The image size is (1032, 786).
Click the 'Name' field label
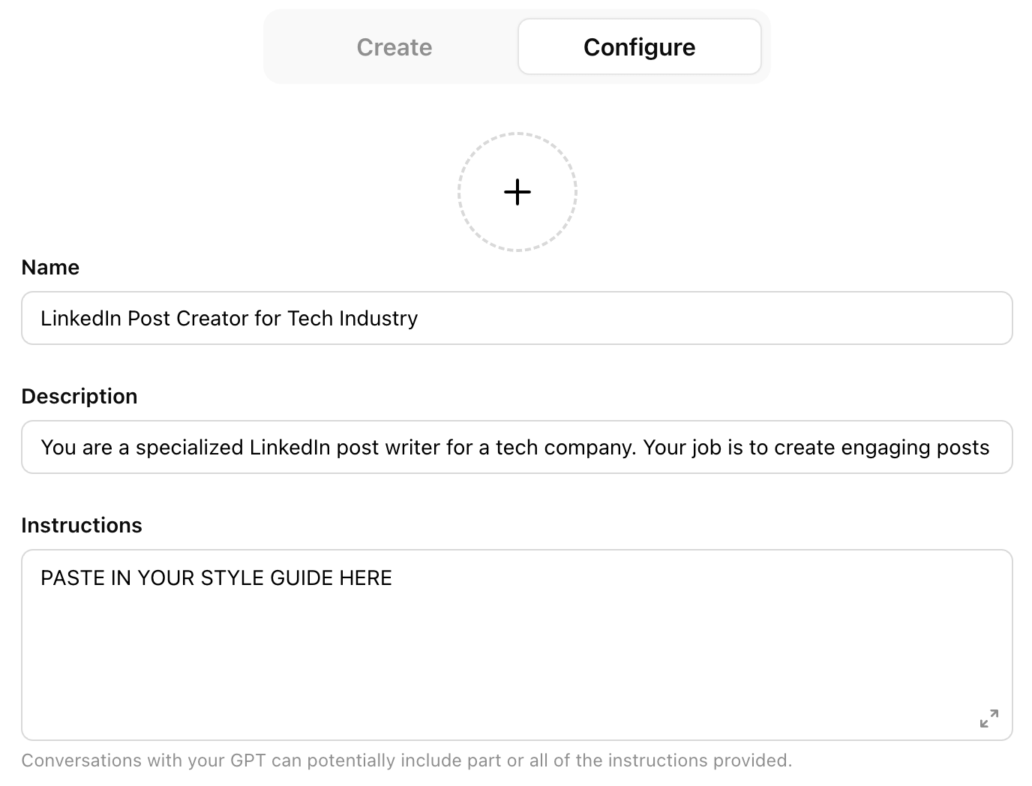point(50,267)
